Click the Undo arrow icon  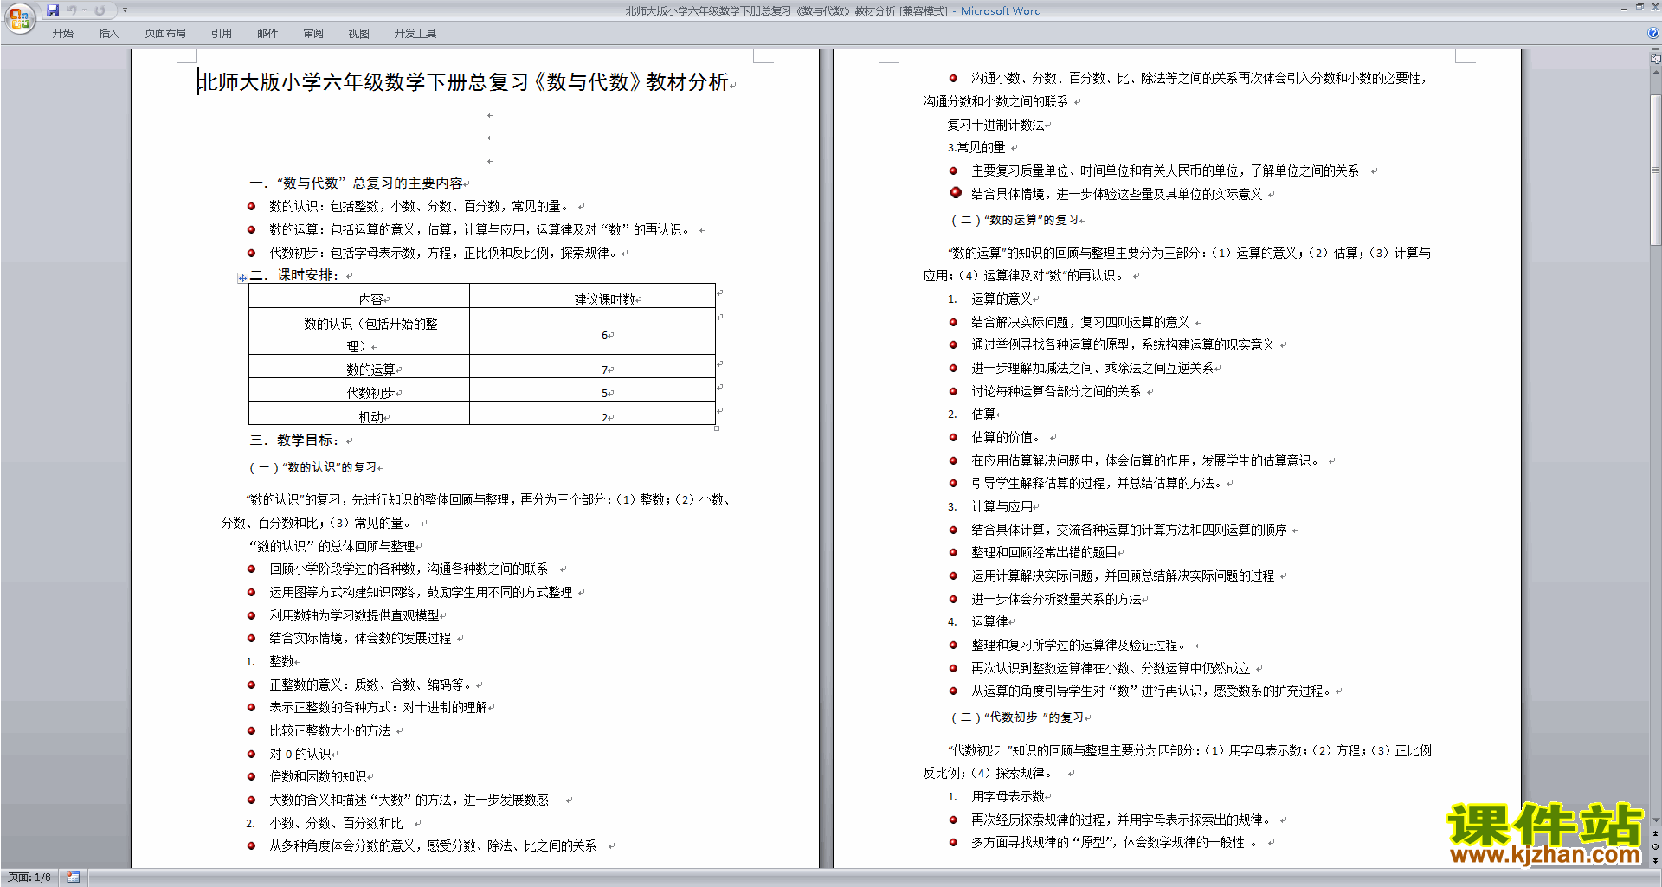point(71,10)
